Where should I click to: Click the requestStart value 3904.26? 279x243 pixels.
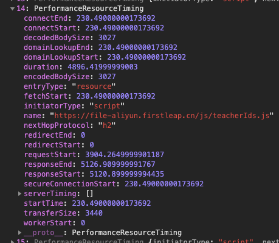coord(125,155)
